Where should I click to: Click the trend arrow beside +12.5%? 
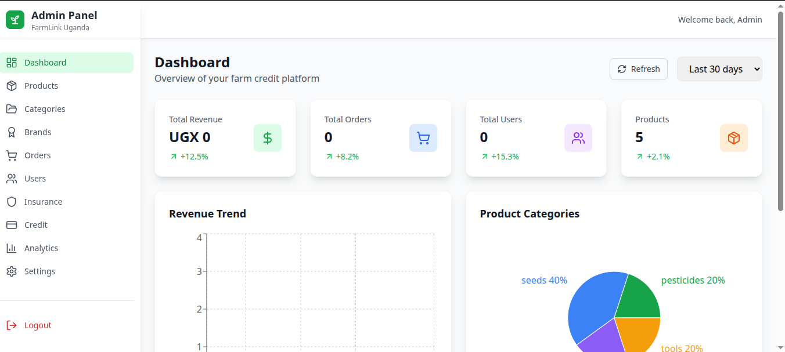(173, 157)
